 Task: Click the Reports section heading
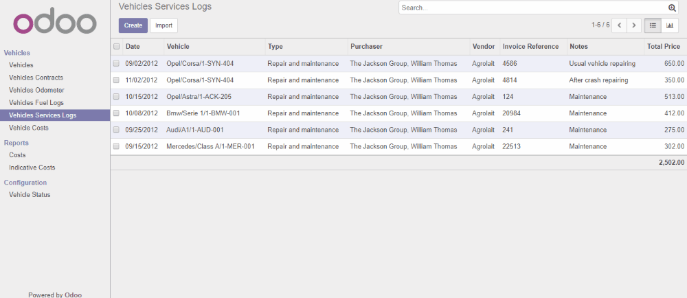tap(16, 143)
